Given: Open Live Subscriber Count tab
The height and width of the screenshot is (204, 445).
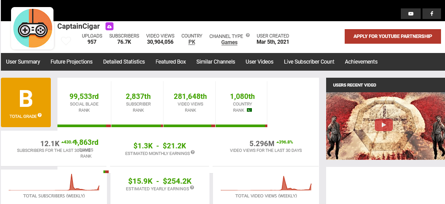Looking at the screenshot, I should click(x=309, y=61).
